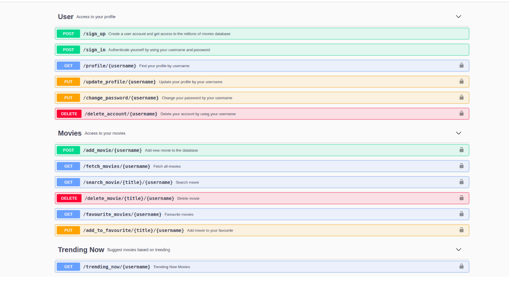Image resolution: width=509 pixels, height=286 pixels.
Task: Click lock icon on /update_profile/{username} row
Action: click(461, 81)
